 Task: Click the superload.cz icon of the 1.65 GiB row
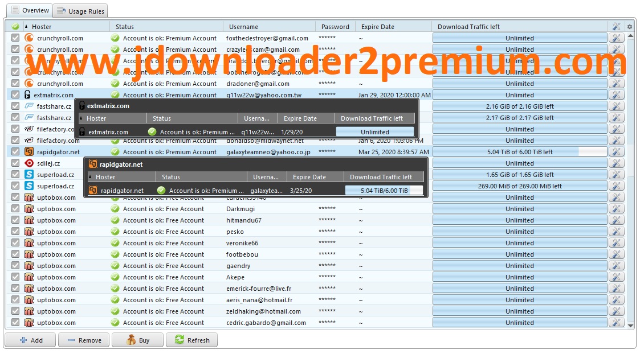coord(29,175)
